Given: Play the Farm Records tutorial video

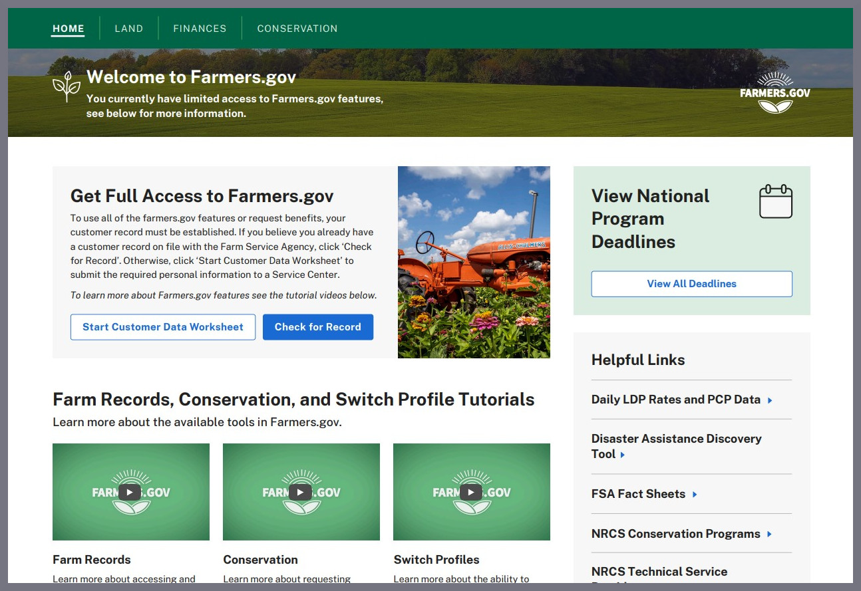Looking at the screenshot, I should (130, 492).
